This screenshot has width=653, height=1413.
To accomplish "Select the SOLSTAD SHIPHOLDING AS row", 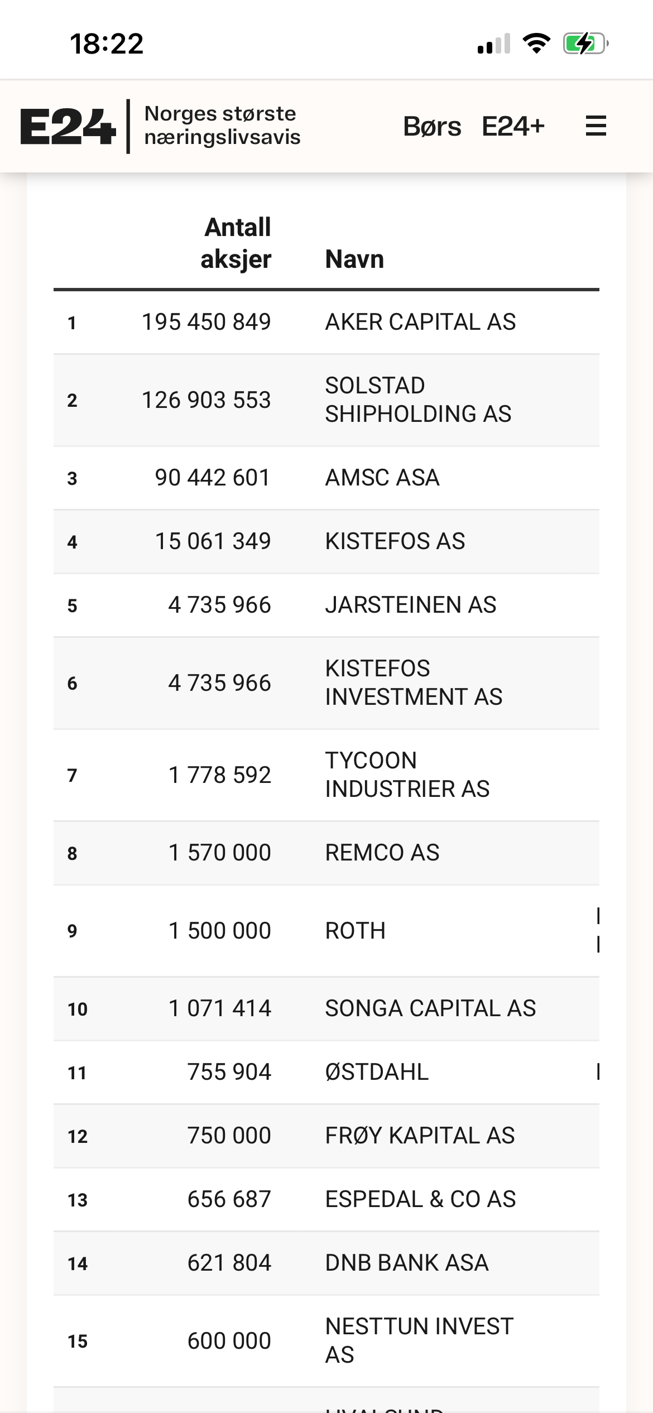I will (326, 400).
